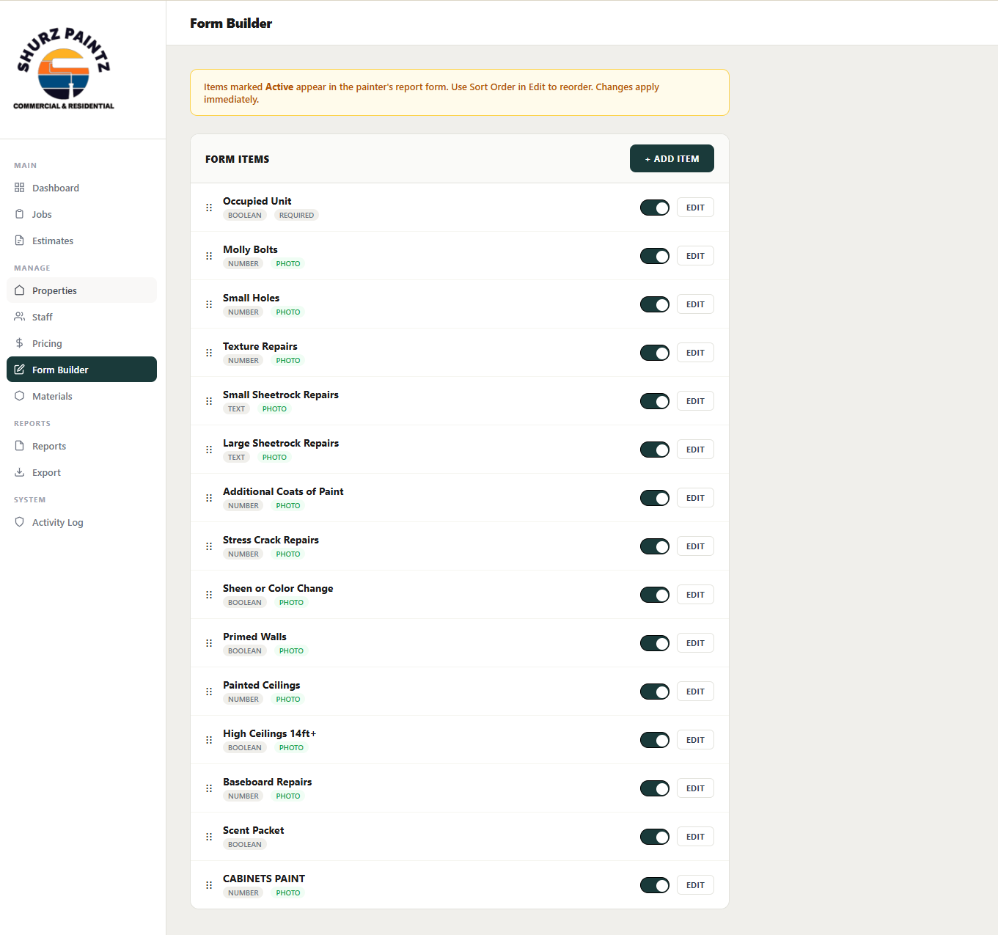998x935 pixels.
Task: Go to Jobs in sidebar
Action: (x=81, y=214)
